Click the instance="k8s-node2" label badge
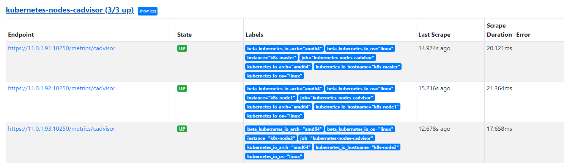The height and width of the screenshot is (164, 564). [x=271, y=138]
